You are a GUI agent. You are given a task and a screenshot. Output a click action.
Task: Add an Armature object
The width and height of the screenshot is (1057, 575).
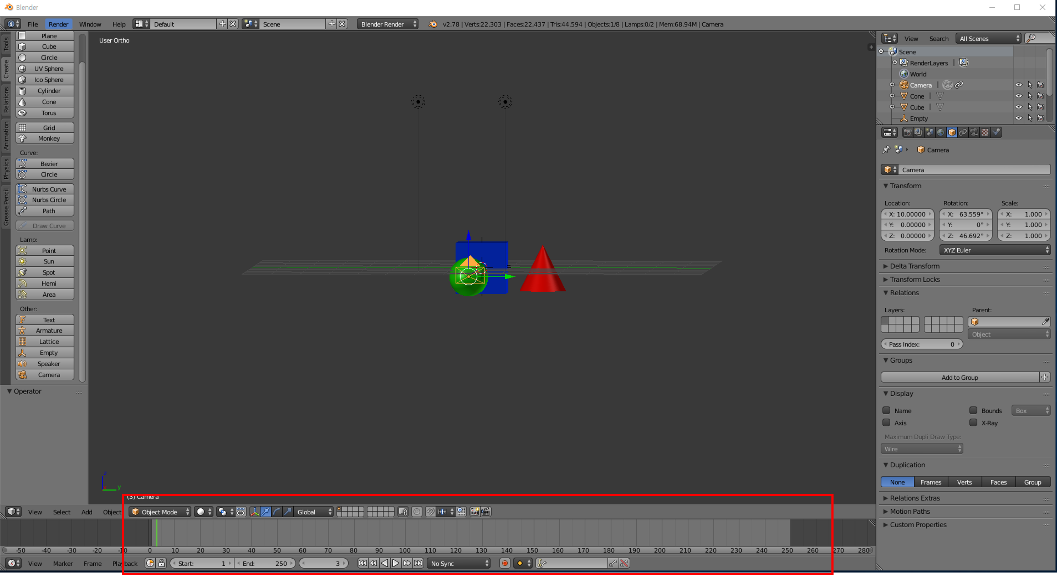click(x=45, y=330)
